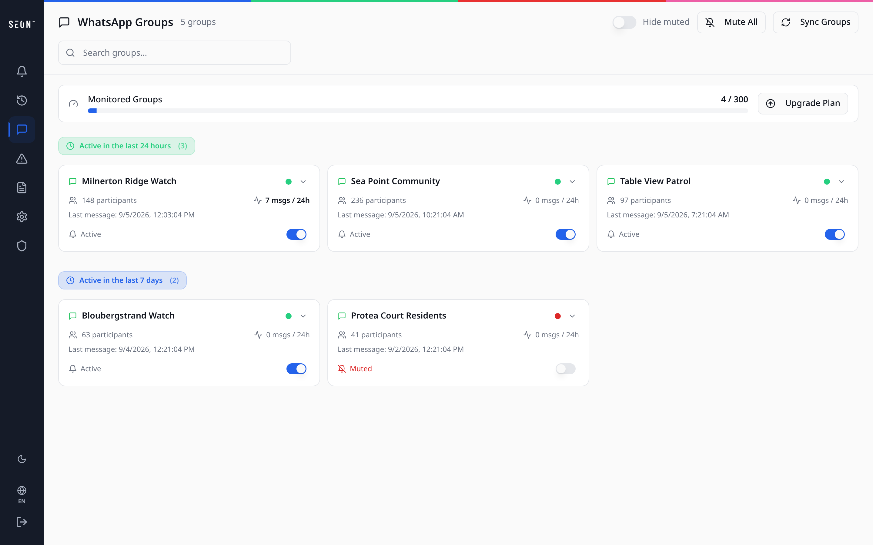Click the Monitored Groups label
This screenshot has height=545, width=873.
pyautogui.click(x=125, y=100)
